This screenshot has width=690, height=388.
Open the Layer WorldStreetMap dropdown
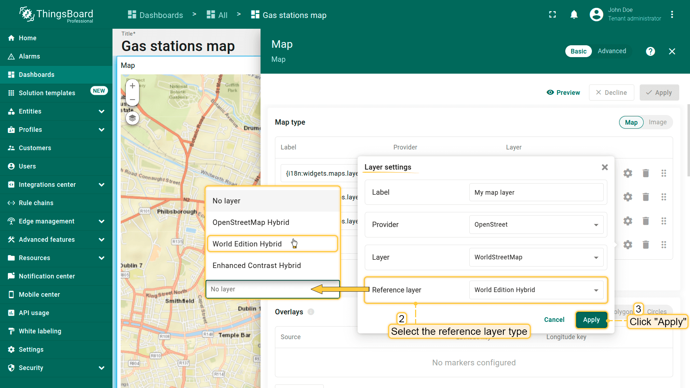pos(536,257)
